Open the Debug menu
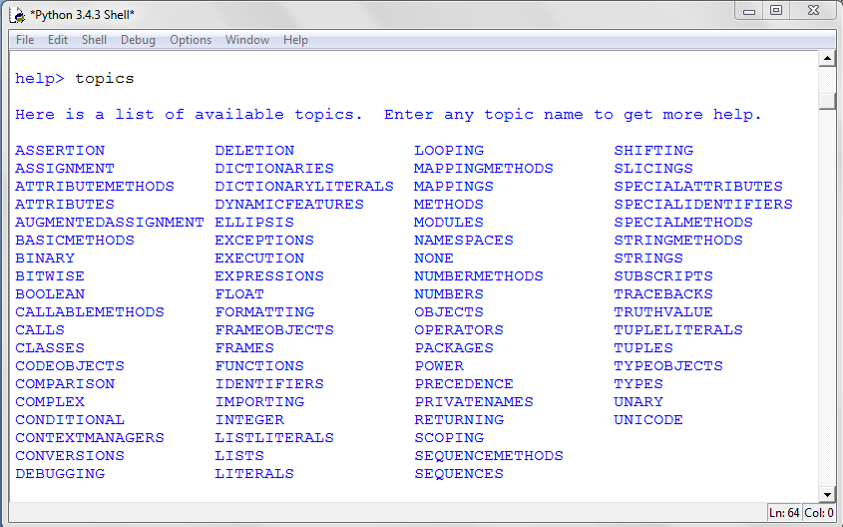This screenshot has width=843, height=527. click(138, 40)
